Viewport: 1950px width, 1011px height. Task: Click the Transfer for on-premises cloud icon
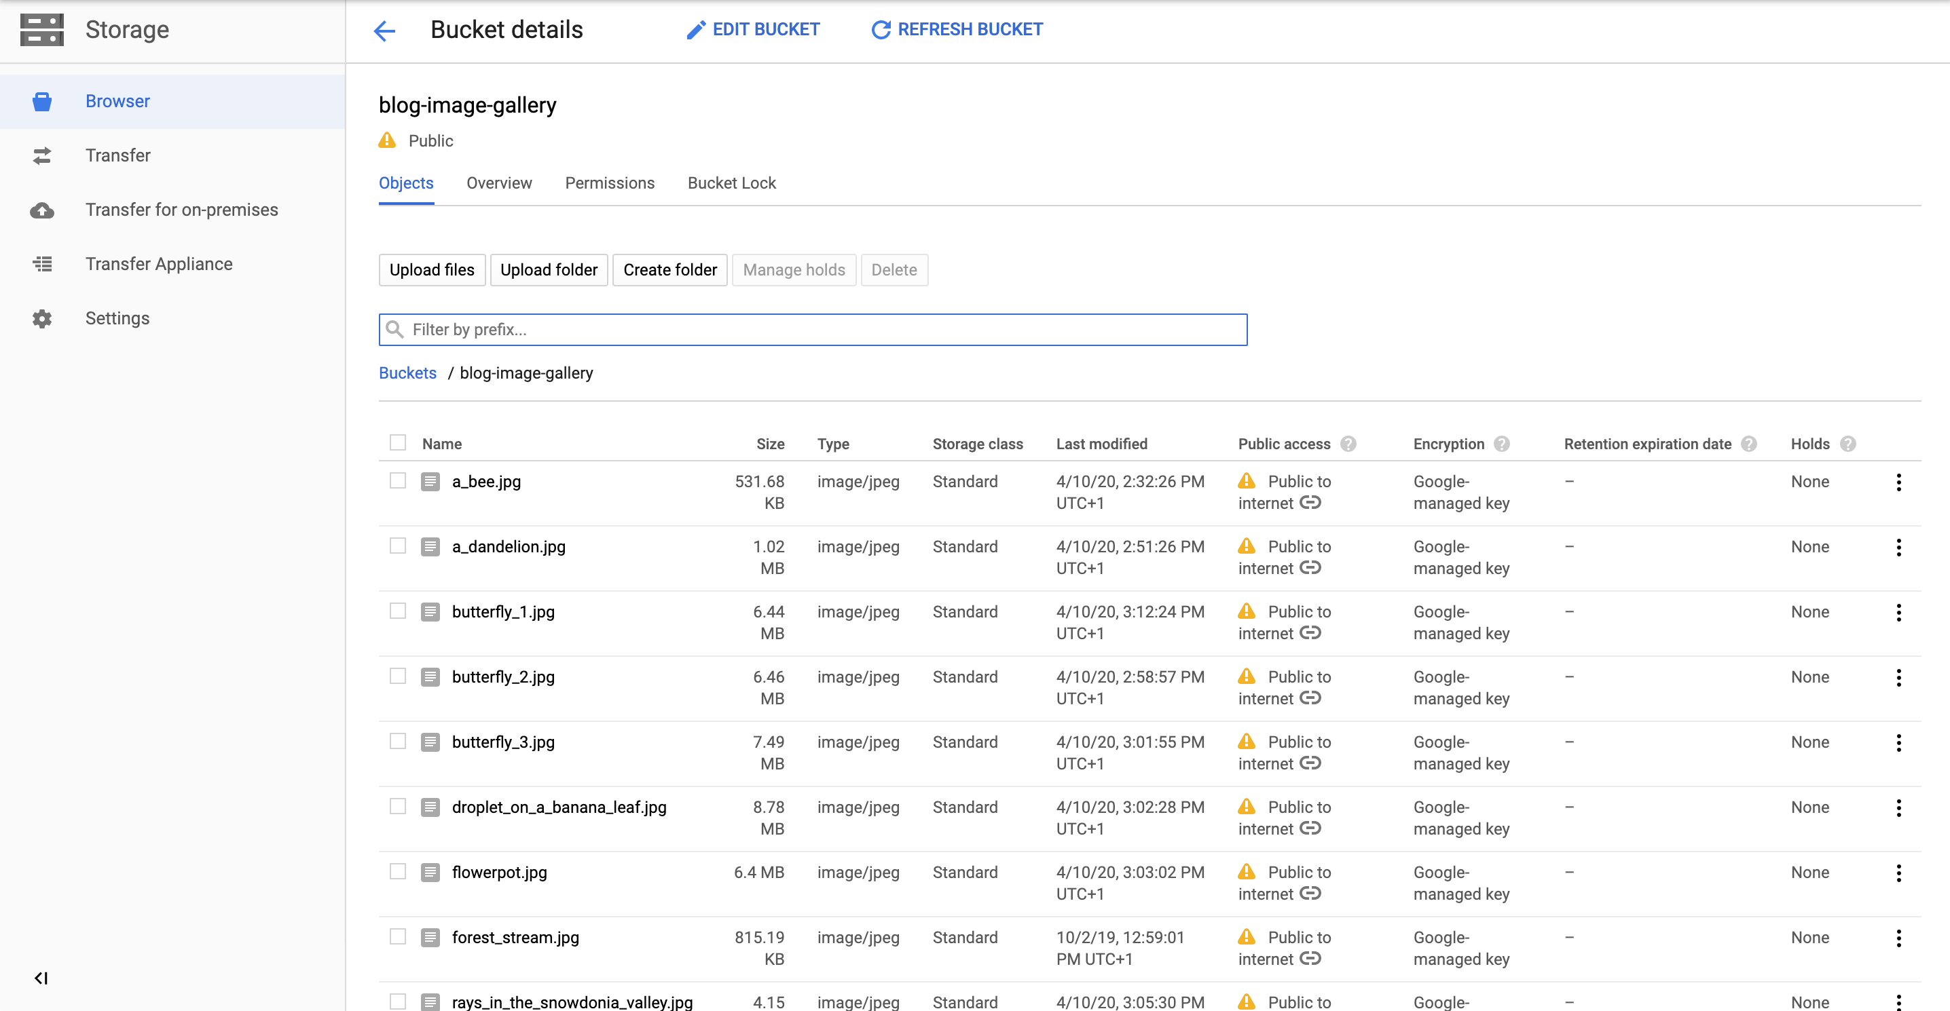pyautogui.click(x=41, y=210)
